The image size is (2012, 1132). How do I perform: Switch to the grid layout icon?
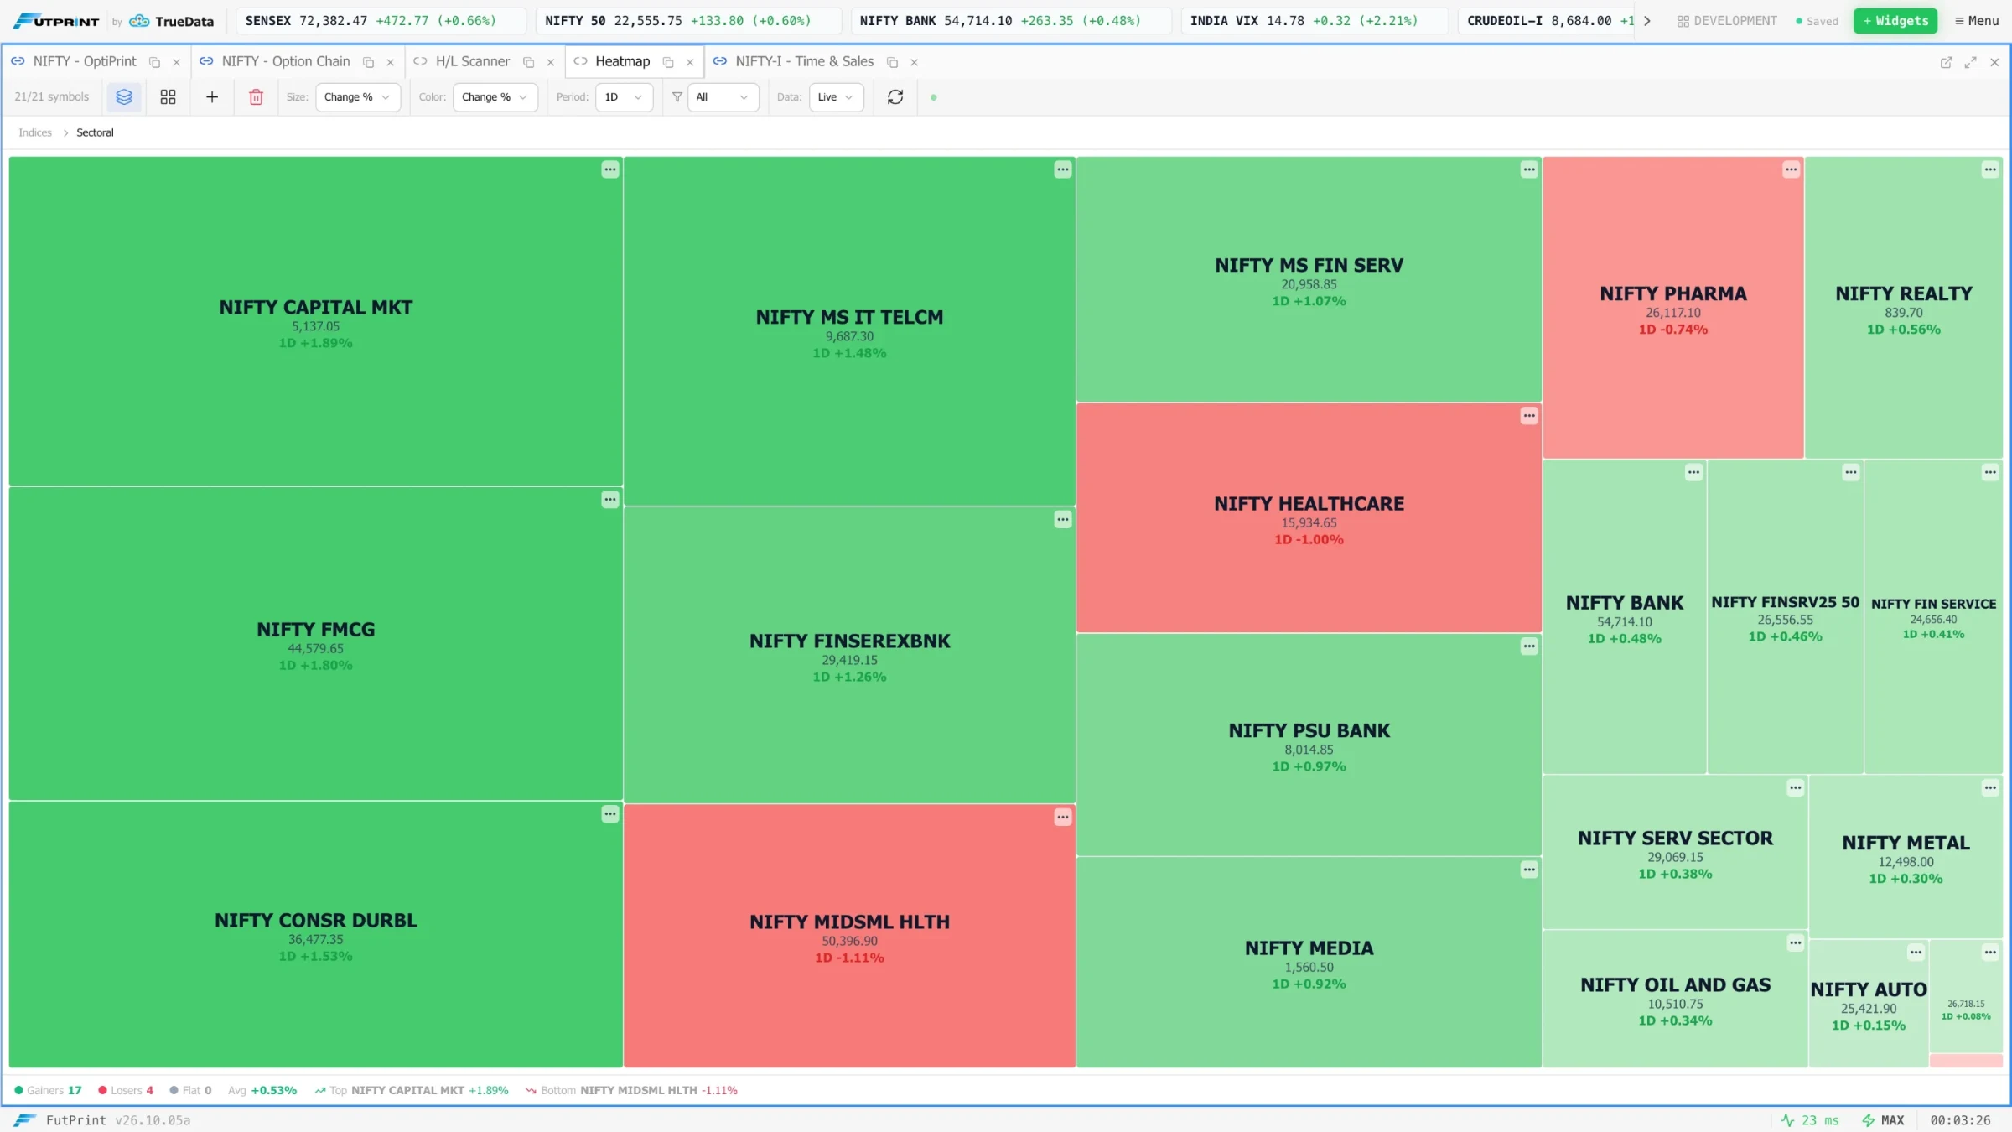coord(168,97)
